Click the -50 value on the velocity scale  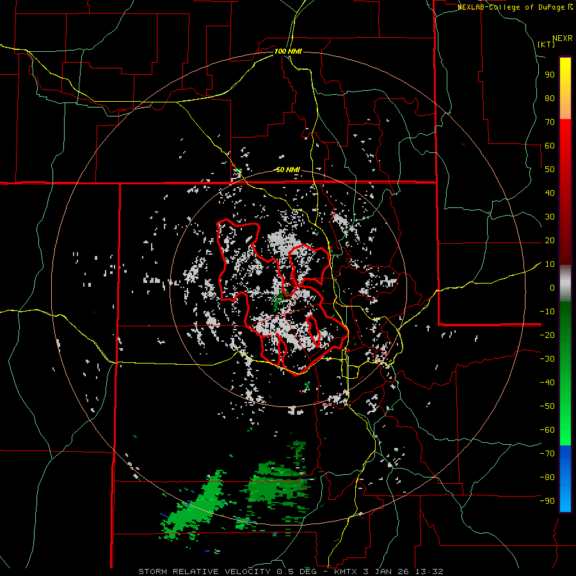tap(547, 406)
